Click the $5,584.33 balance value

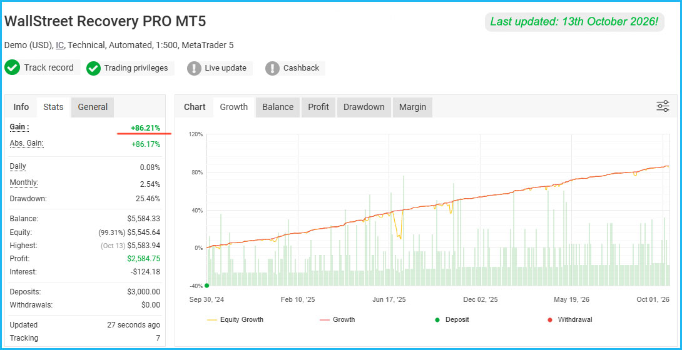pyautogui.click(x=143, y=219)
